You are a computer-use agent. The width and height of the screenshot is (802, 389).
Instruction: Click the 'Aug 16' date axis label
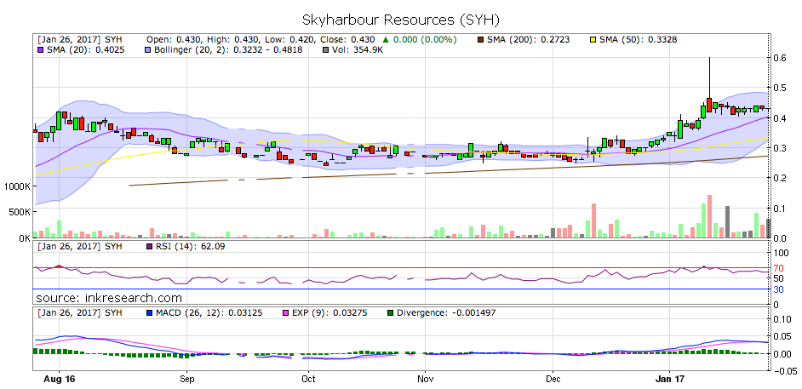pyautogui.click(x=60, y=380)
